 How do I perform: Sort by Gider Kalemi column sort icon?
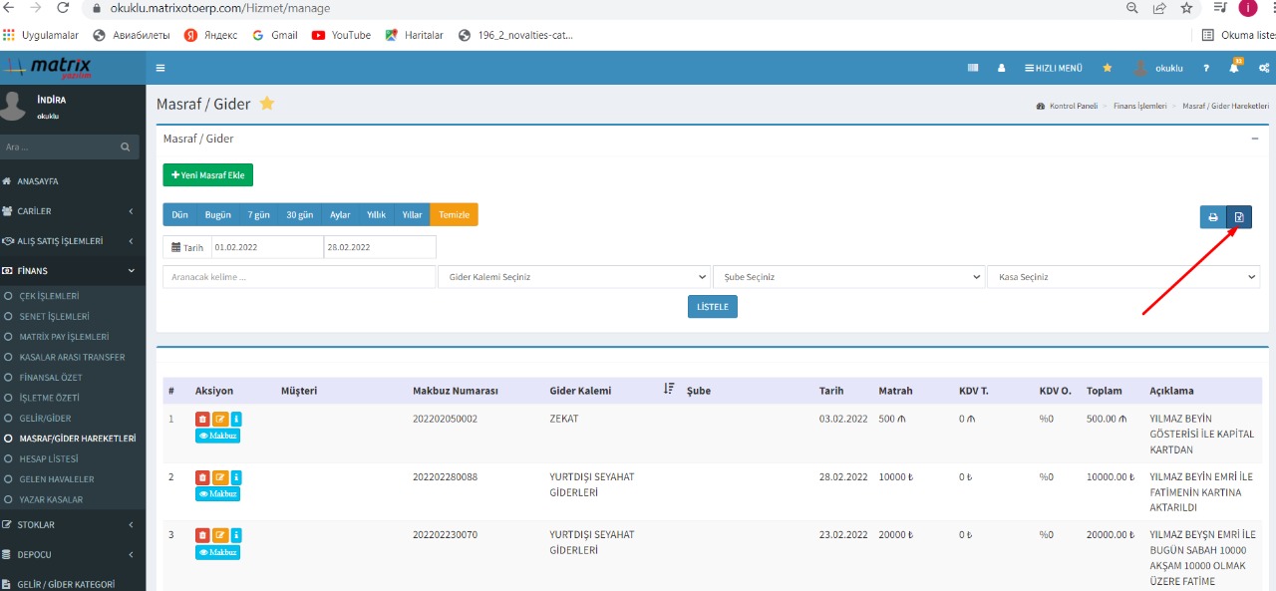(x=669, y=390)
